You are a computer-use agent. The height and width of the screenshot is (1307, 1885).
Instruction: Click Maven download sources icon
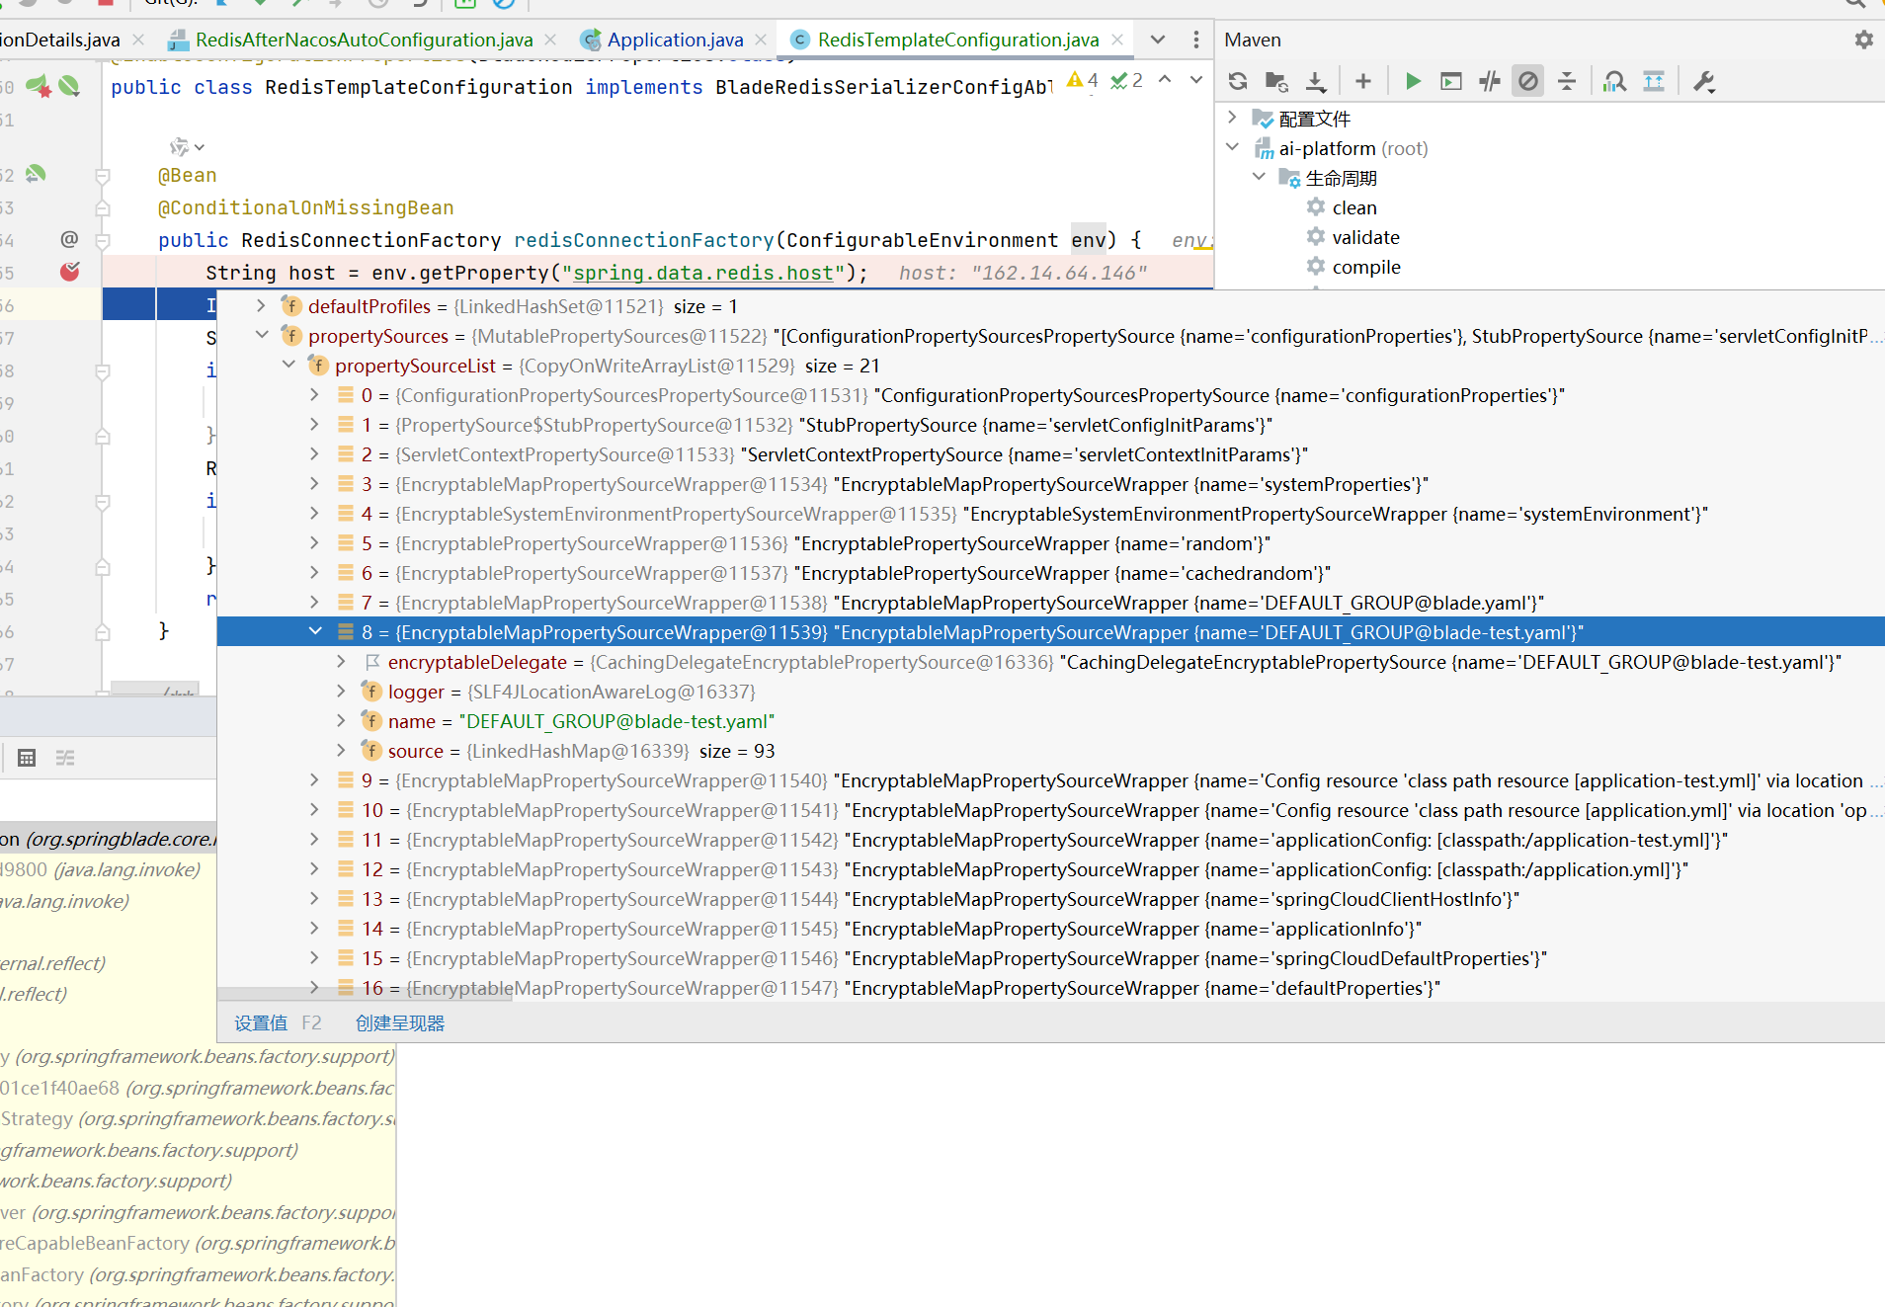pos(1316,81)
